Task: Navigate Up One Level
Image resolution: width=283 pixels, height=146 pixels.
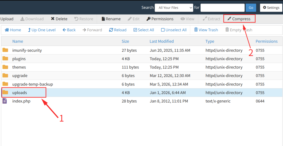Action: coord(42,30)
